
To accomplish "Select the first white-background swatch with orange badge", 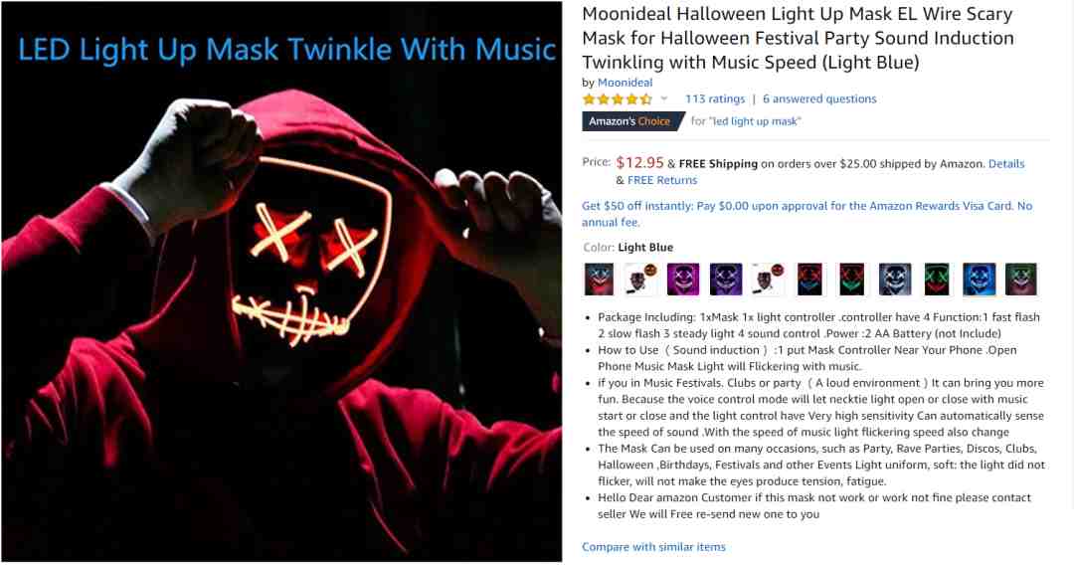I will [x=641, y=280].
